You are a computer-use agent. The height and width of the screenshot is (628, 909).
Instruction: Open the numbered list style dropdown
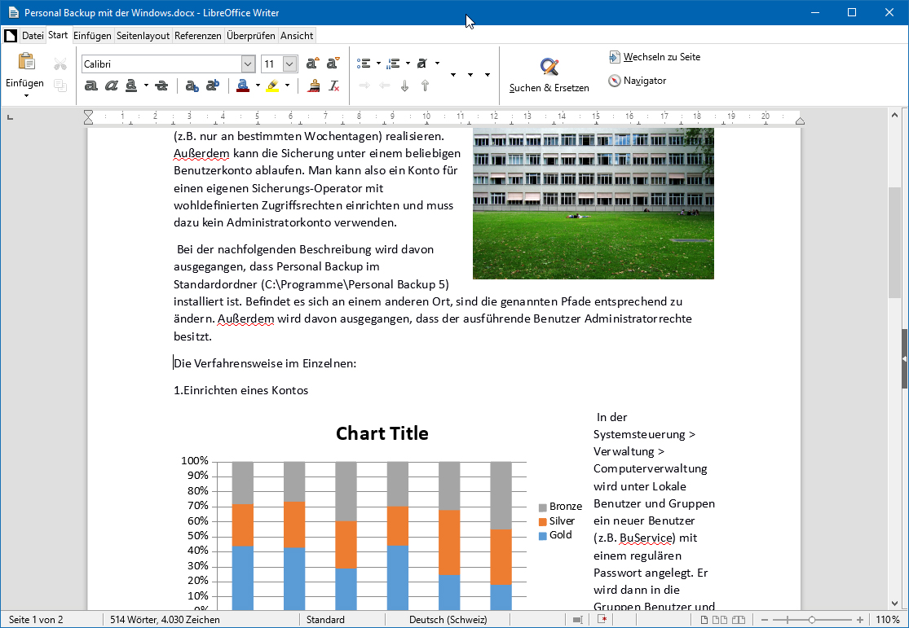click(408, 64)
